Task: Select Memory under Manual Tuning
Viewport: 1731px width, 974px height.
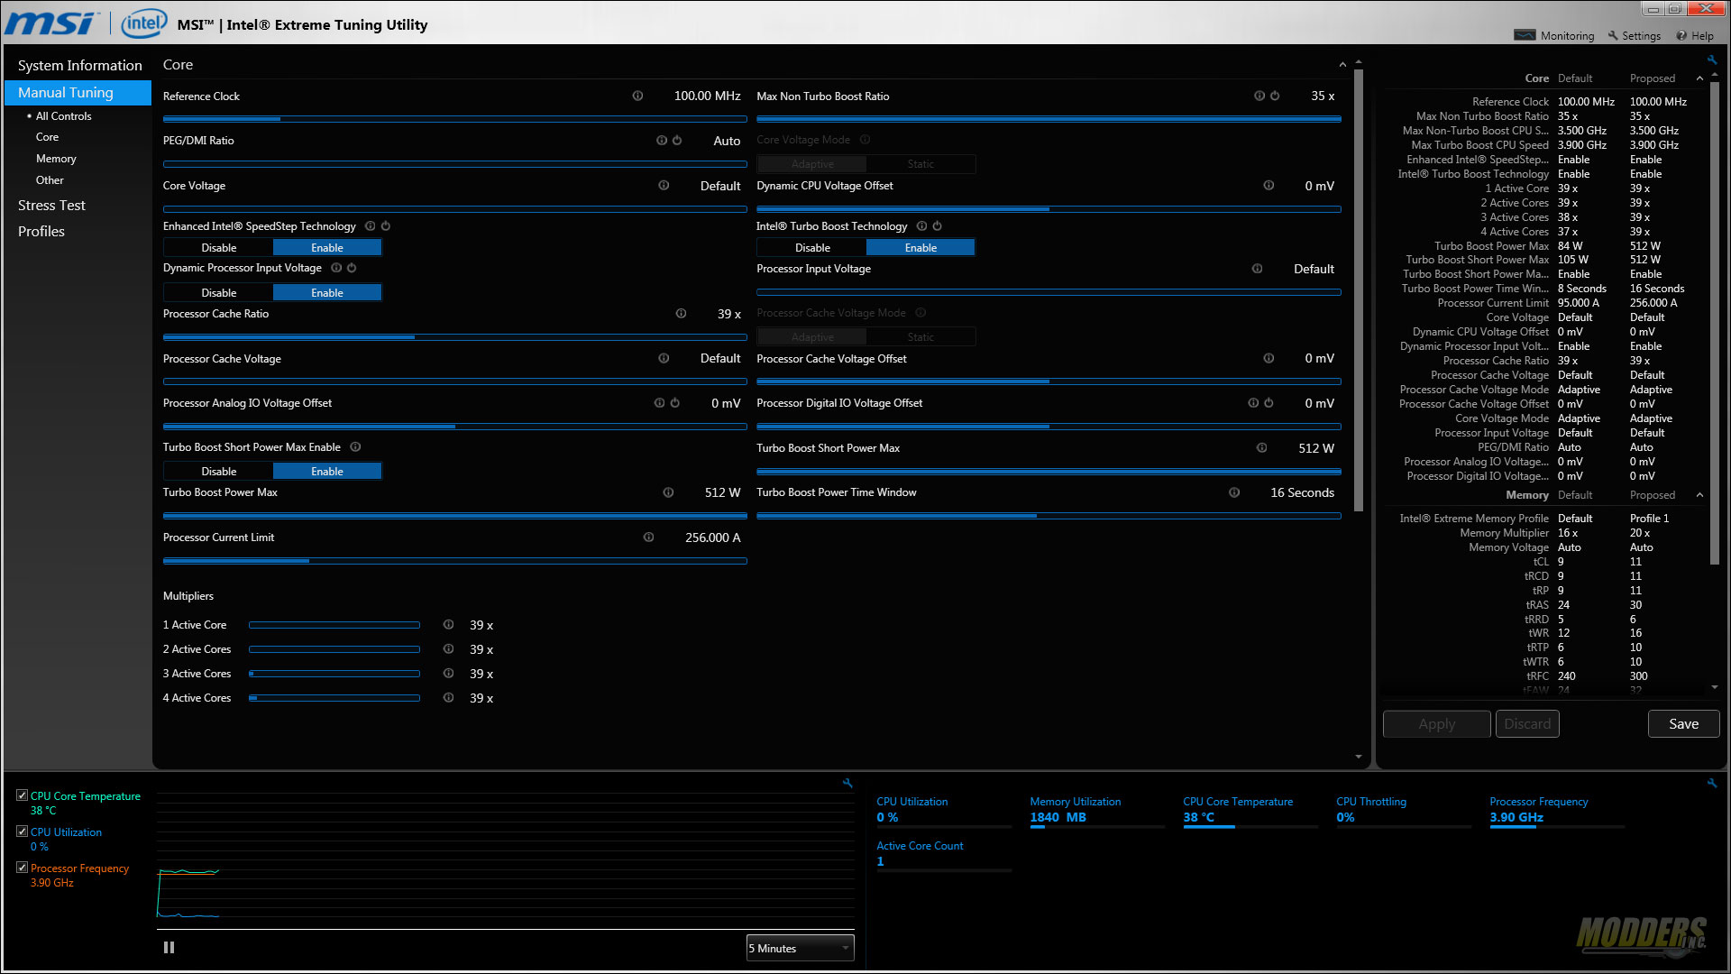Action: (x=56, y=159)
